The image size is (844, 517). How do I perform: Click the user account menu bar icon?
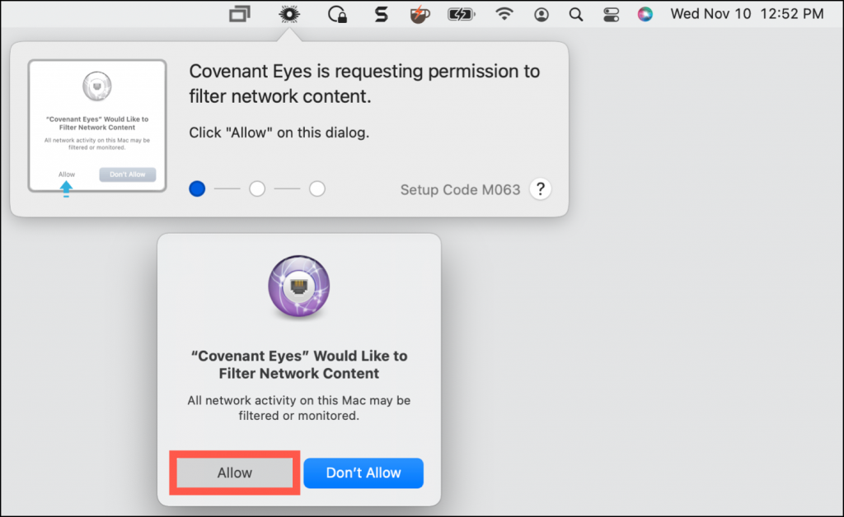[x=542, y=15]
